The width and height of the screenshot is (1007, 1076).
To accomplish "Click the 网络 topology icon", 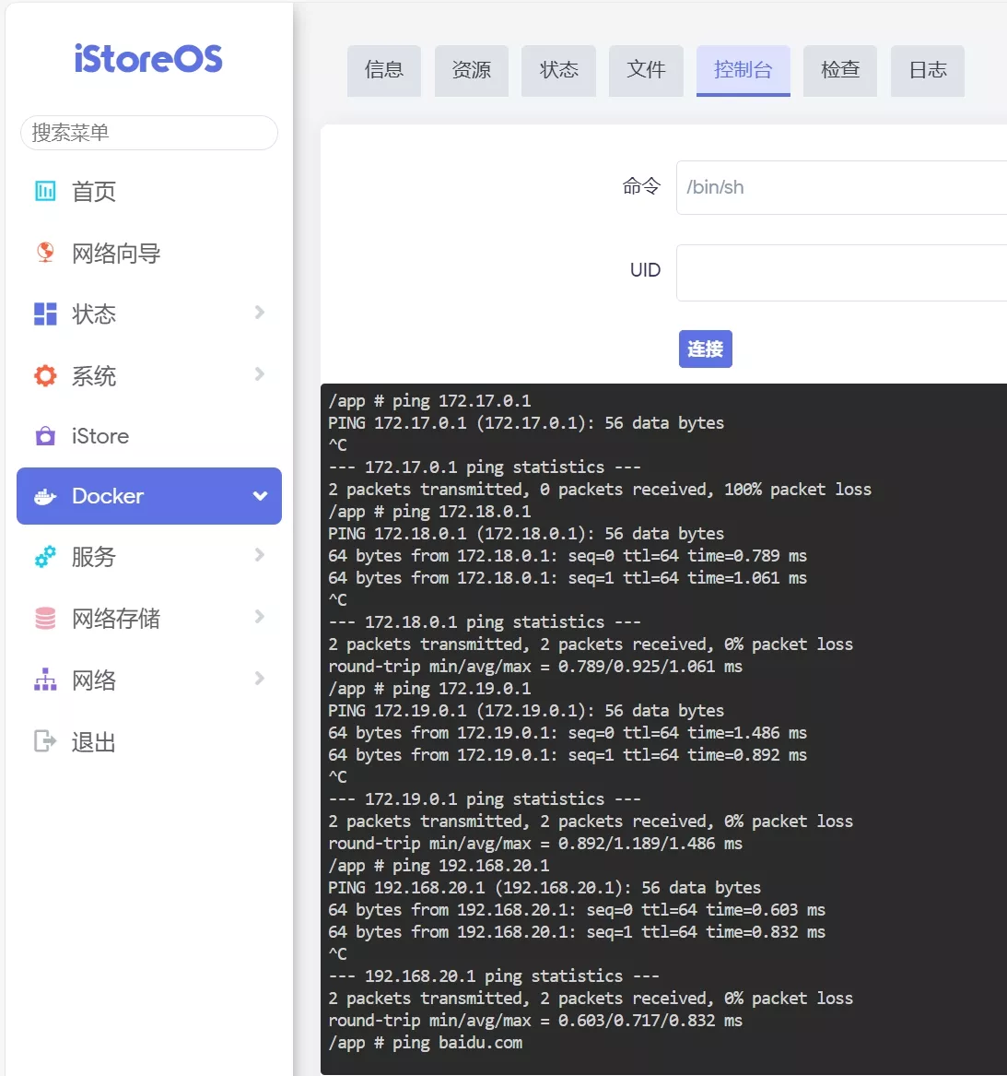I will 45,680.
